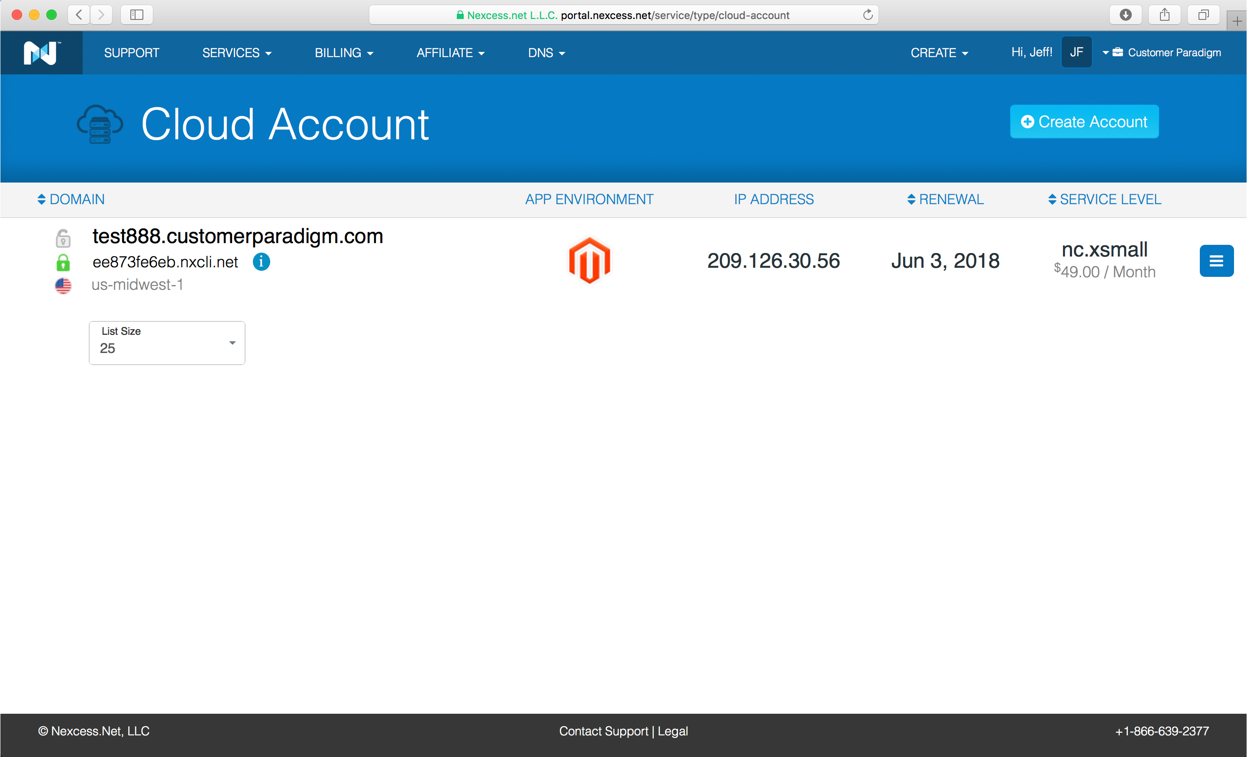Click the Safari address bar URL field
1247x757 pixels.
click(623, 15)
